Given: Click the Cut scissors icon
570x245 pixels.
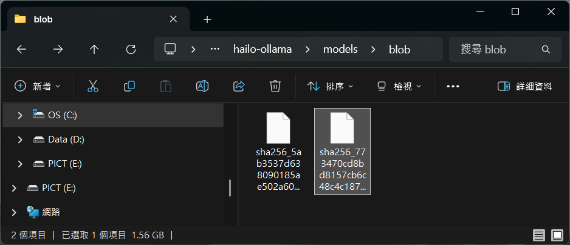Looking at the screenshot, I should pos(93,86).
